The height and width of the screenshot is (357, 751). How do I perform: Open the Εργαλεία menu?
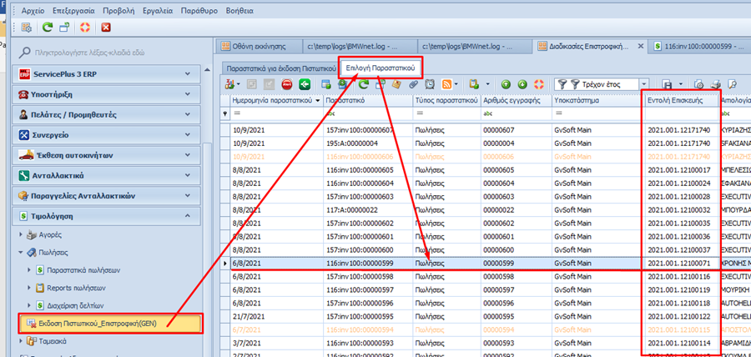pos(156,12)
